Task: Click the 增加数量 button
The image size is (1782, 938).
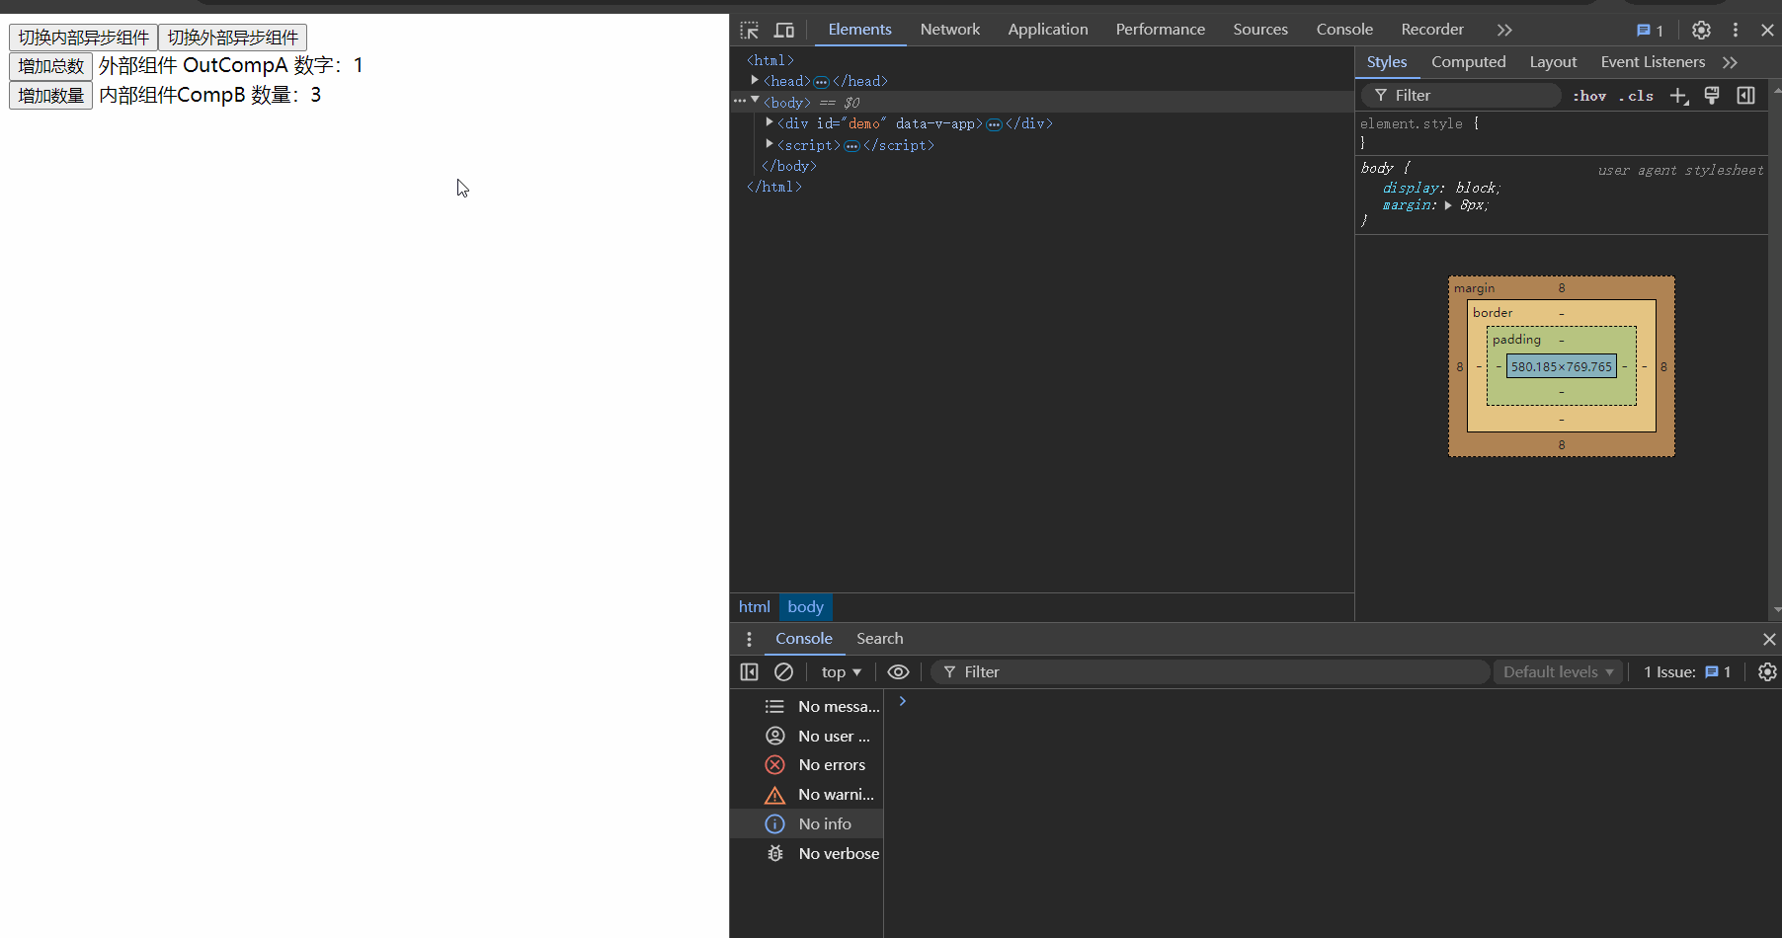Action: click(50, 96)
